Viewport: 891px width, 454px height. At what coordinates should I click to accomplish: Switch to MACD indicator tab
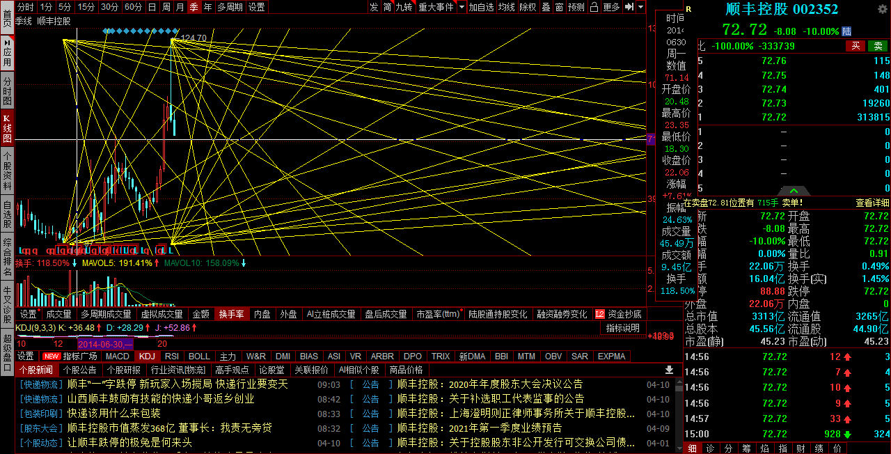pyautogui.click(x=118, y=356)
